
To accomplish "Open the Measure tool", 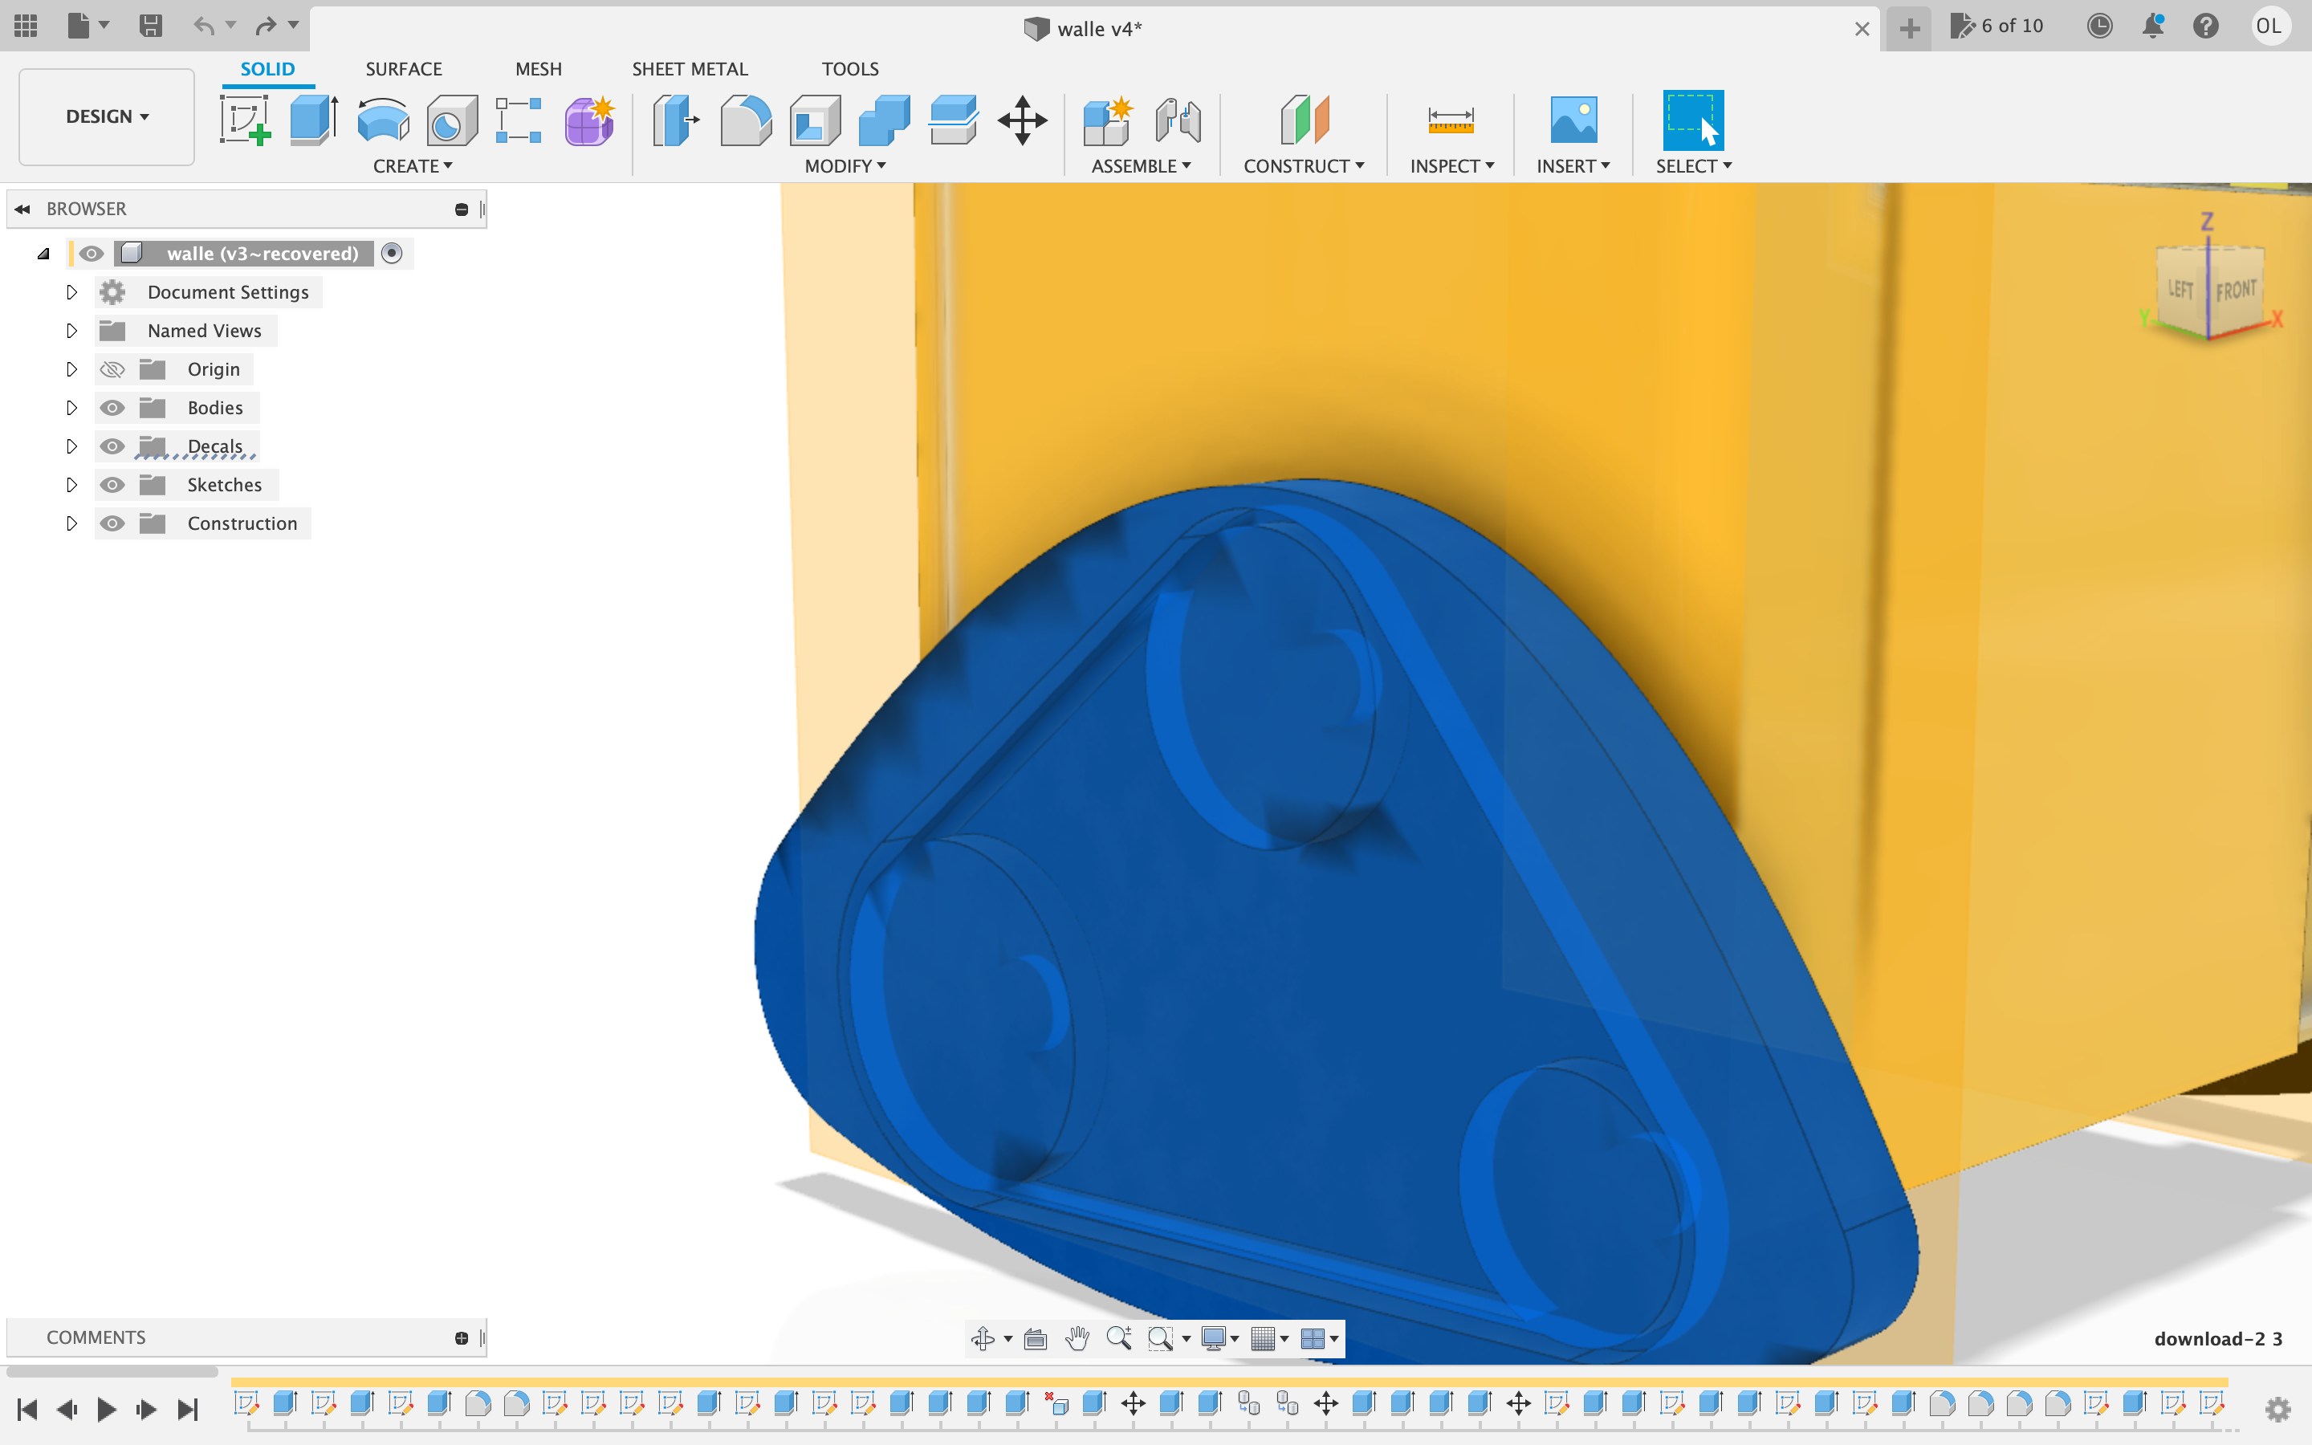I will (x=1451, y=120).
